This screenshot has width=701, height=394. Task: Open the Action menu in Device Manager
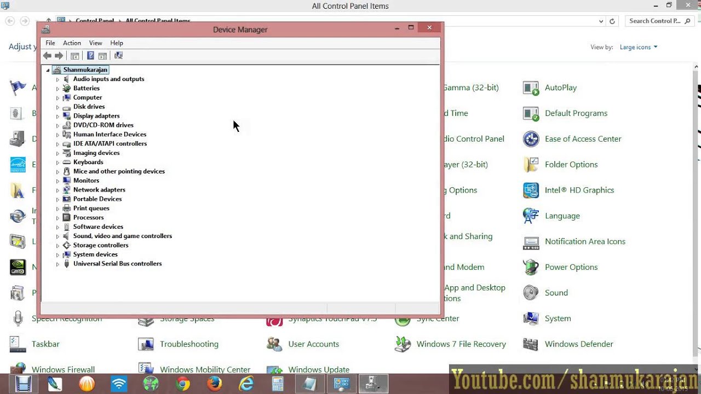72,43
